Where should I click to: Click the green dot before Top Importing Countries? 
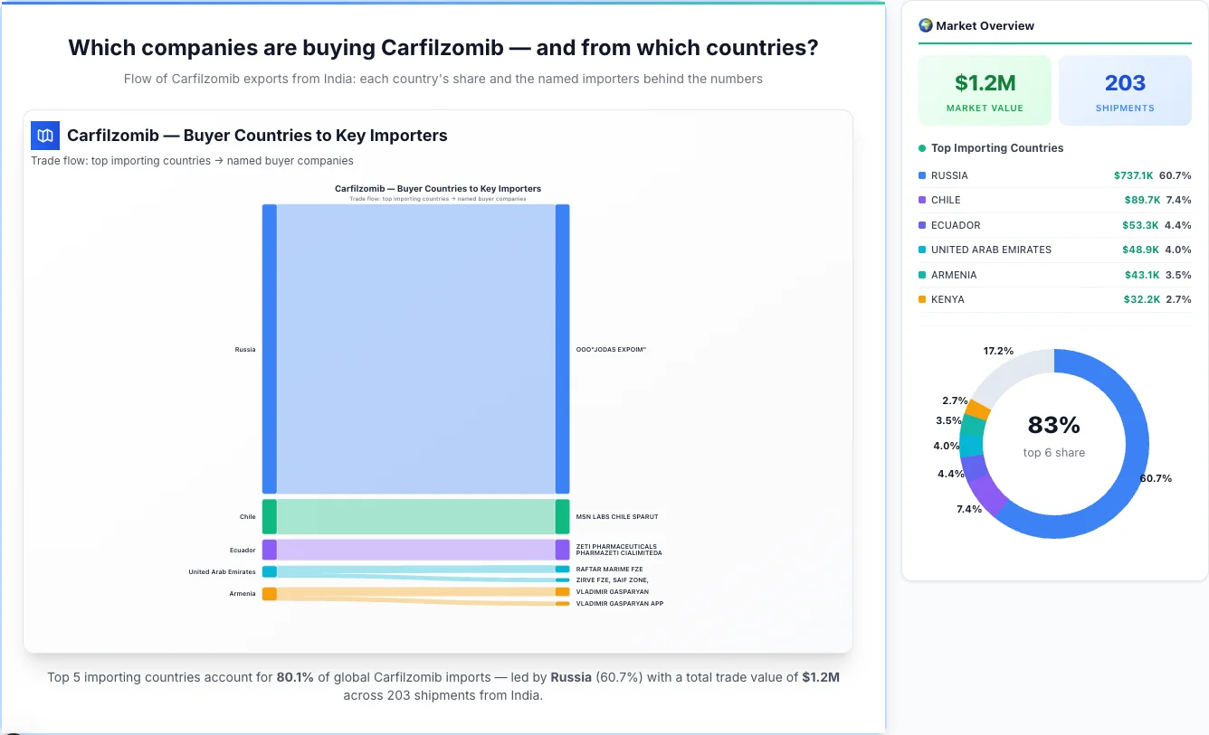924,147
